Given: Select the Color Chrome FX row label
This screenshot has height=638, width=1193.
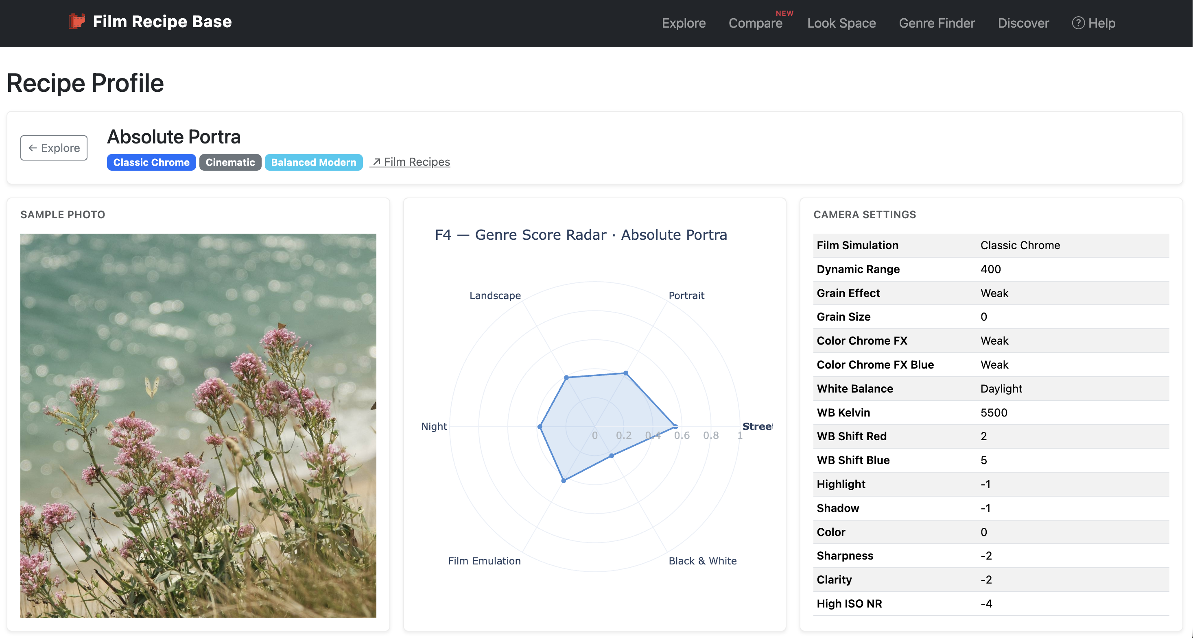Looking at the screenshot, I should tap(862, 341).
